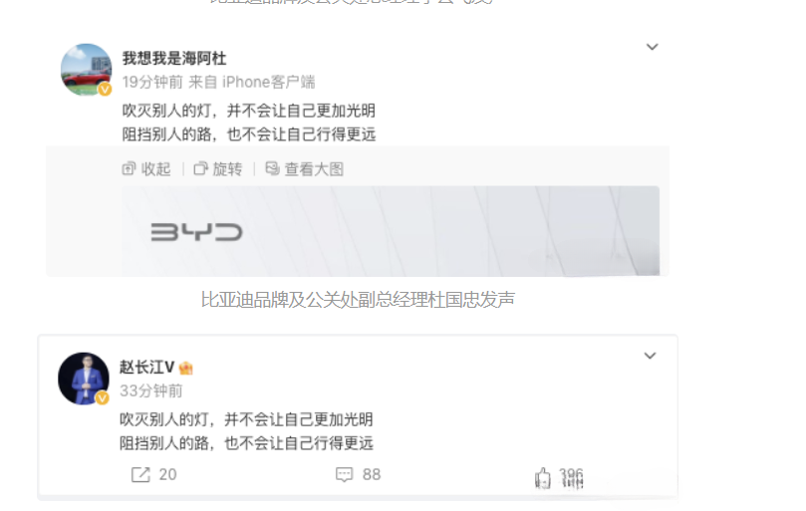Screen dimensions: 806x511
Task: Click verified badge on 赵长江V avatar
Action: pos(103,397)
